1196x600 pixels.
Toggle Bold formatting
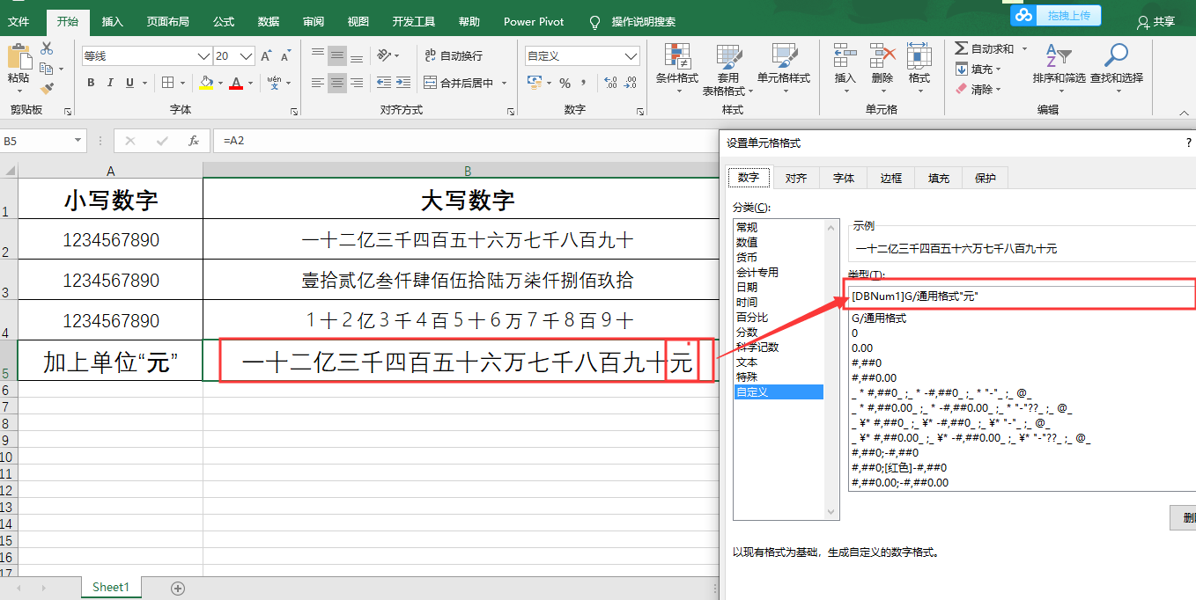pos(91,83)
